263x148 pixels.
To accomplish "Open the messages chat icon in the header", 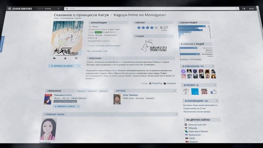I will click(x=244, y=8).
